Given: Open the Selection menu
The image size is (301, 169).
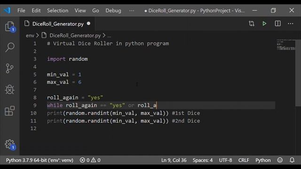Looking at the screenshot, I should tap(57, 10).
